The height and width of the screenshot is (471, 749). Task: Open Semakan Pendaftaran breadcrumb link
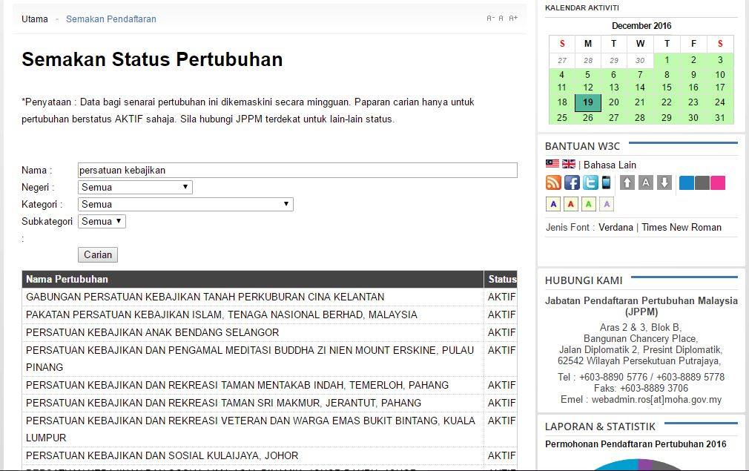[x=110, y=19]
